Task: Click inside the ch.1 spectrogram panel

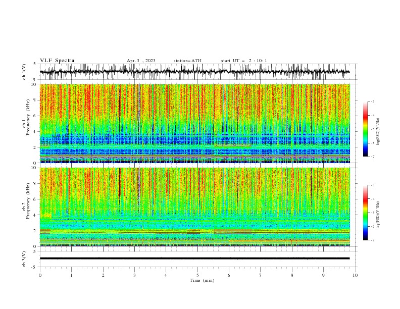Action: point(194,123)
